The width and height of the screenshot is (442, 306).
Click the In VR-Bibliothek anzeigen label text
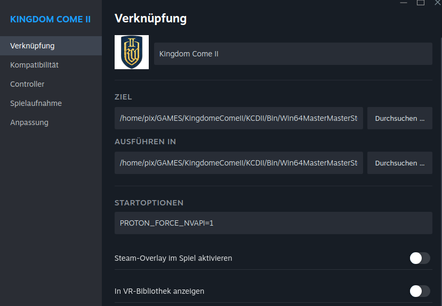(x=159, y=291)
